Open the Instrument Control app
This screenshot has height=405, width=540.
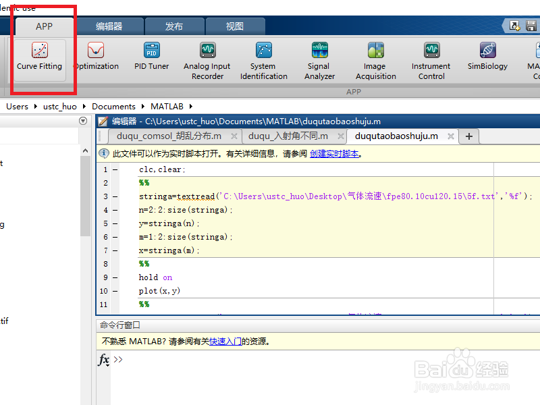(431, 61)
